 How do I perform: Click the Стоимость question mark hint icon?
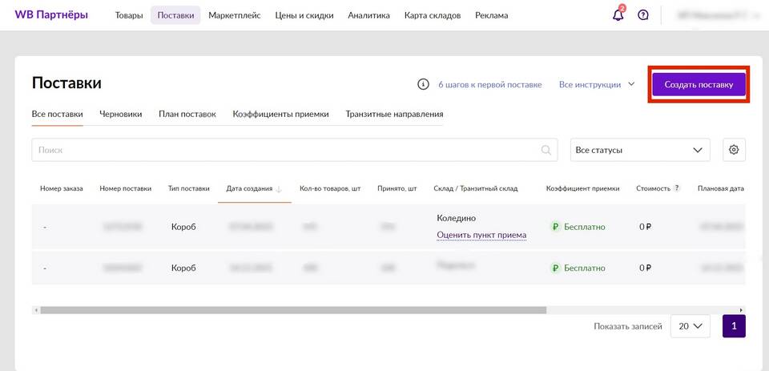pyautogui.click(x=677, y=188)
